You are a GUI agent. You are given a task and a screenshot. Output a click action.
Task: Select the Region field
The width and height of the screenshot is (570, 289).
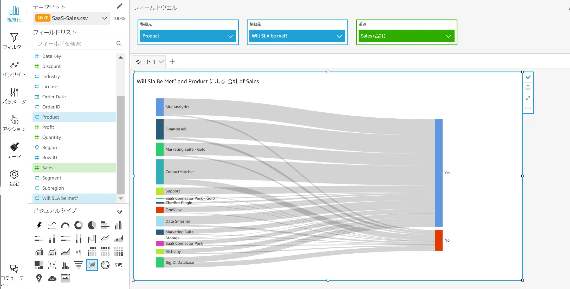click(x=74, y=147)
